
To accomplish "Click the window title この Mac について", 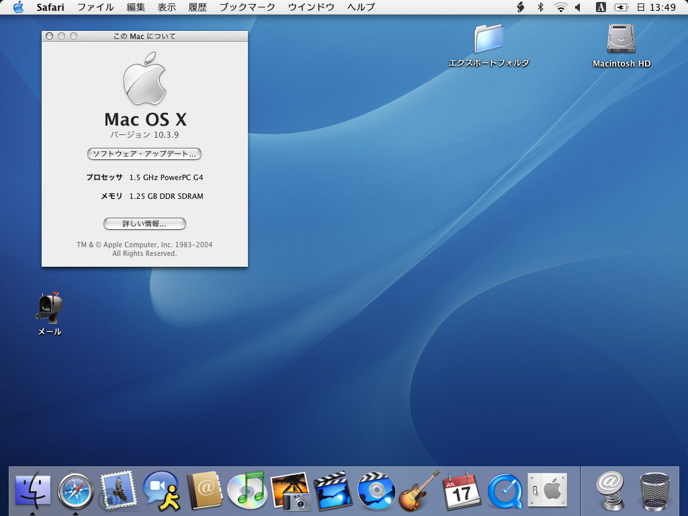I will click(x=144, y=36).
